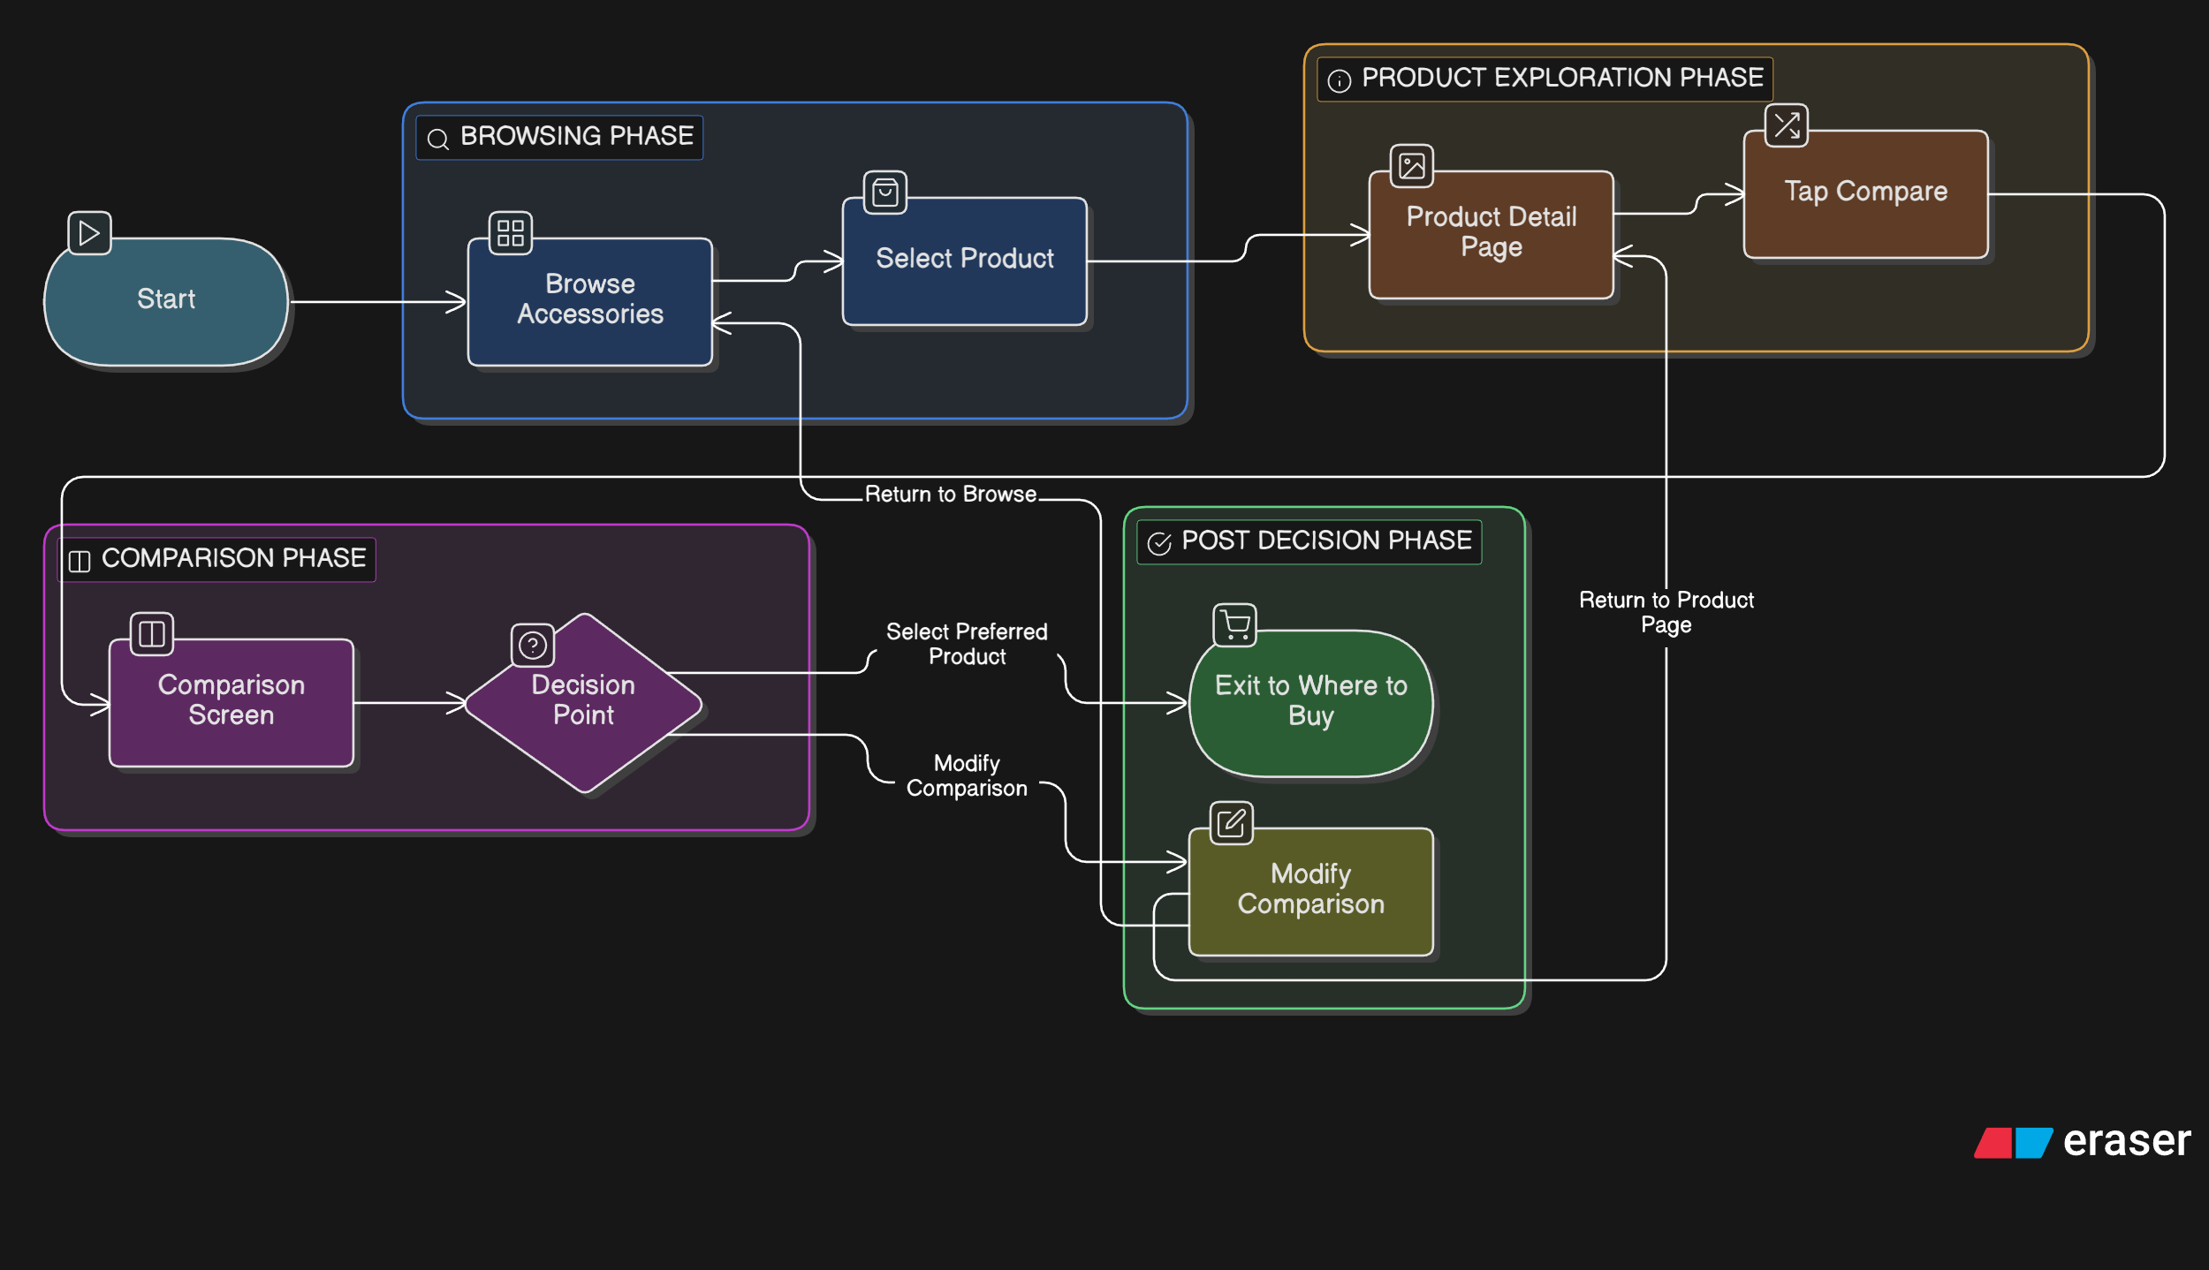Click the Select Preferred Product edge label
This screenshot has width=2209, height=1270.
pyautogui.click(x=967, y=644)
